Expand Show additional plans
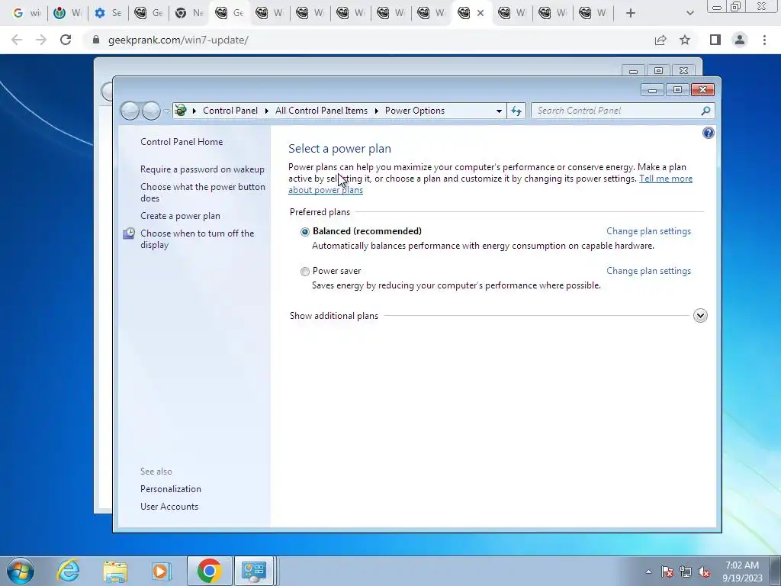 700,315
